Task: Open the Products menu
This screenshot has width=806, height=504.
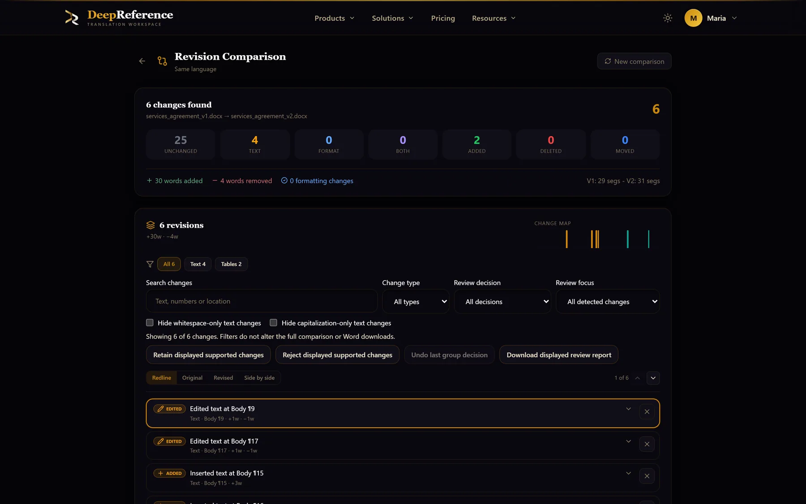Action: click(334, 18)
